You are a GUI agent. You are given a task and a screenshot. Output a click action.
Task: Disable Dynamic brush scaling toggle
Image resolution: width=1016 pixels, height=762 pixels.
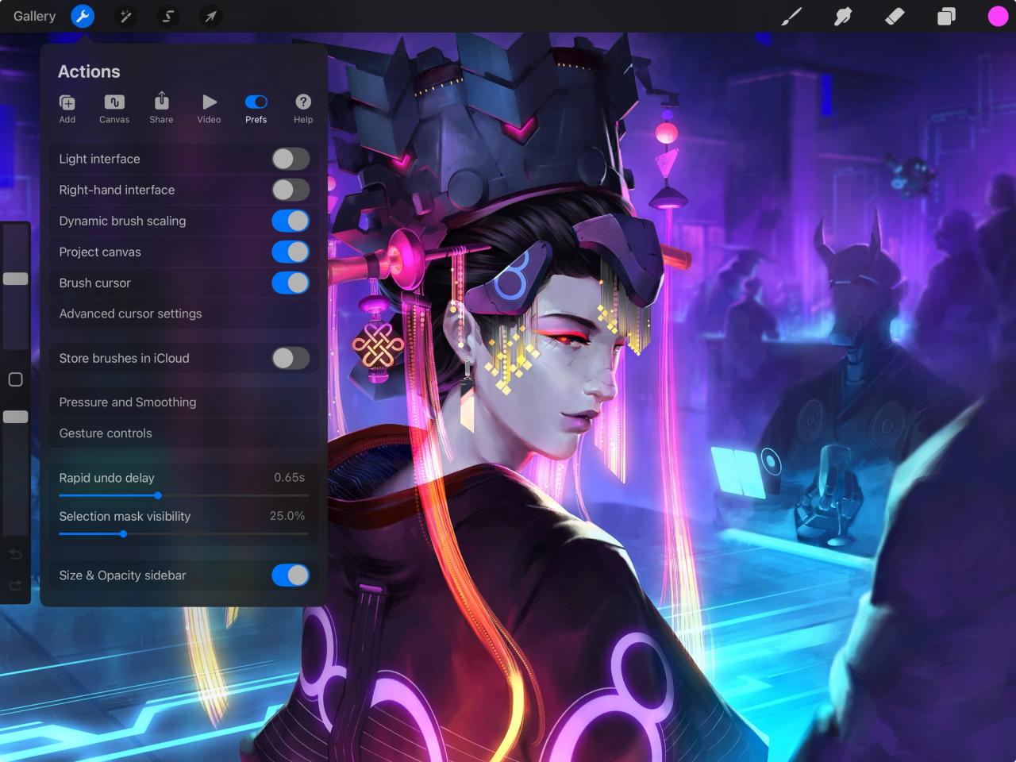[x=291, y=221]
